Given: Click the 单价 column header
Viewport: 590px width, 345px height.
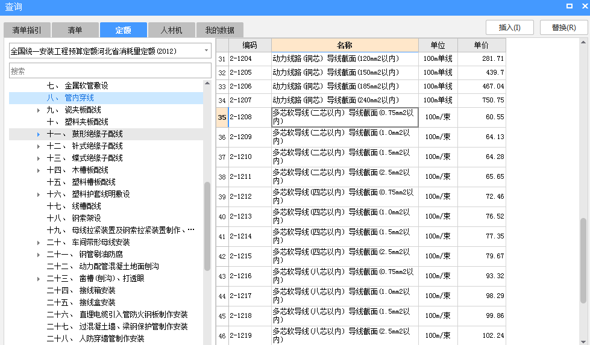Looking at the screenshot, I should pyautogui.click(x=482, y=45).
